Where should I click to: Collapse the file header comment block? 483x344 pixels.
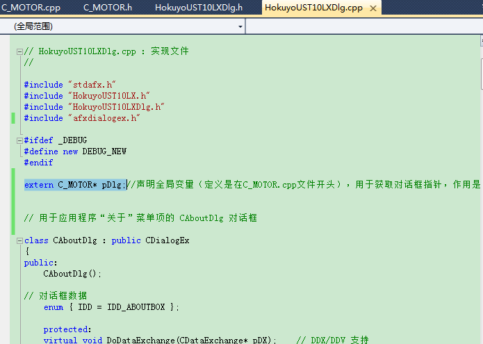tap(19, 51)
